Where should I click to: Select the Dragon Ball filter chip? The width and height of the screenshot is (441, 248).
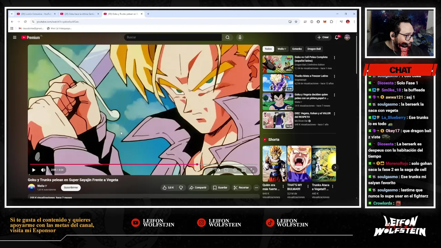pos(314,49)
